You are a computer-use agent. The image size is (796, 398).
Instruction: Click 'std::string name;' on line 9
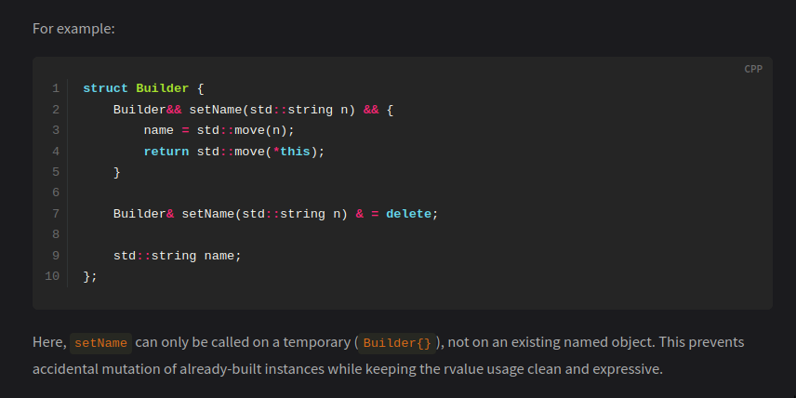point(178,256)
